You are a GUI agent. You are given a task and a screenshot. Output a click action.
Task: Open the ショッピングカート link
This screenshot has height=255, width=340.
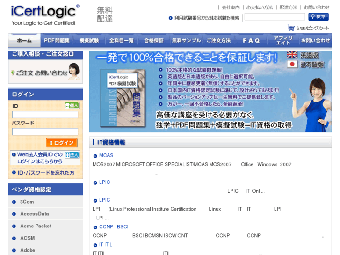313,28
